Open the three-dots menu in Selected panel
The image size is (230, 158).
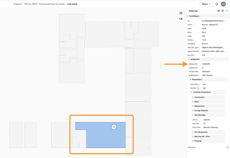point(227,11)
